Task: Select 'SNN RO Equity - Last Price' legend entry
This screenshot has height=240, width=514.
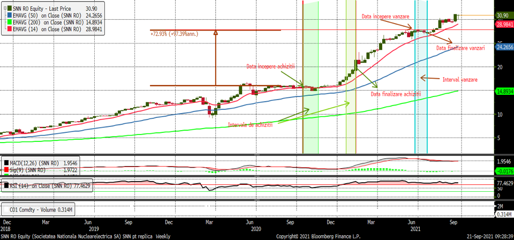Action: pyautogui.click(x=42, y=8)
